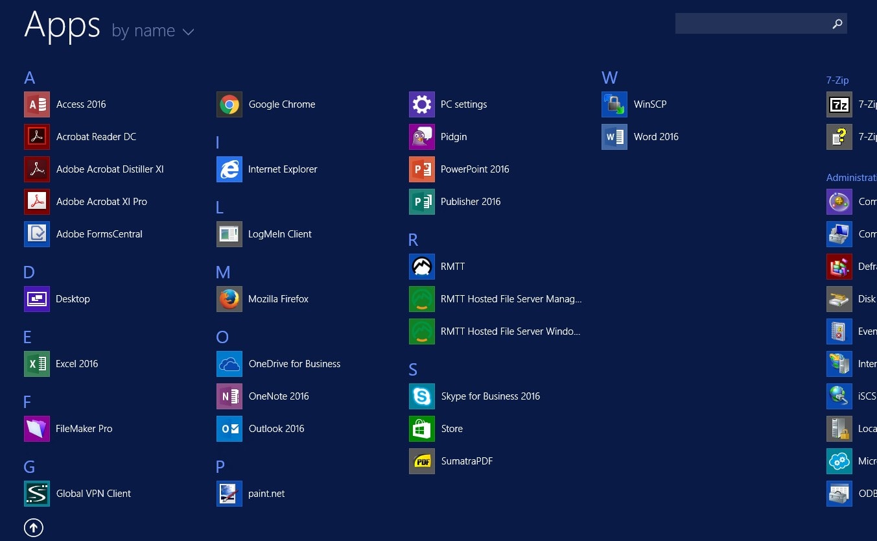Click the up arrow to return to Start
The image size is (877, 541).
pos(34,528)
